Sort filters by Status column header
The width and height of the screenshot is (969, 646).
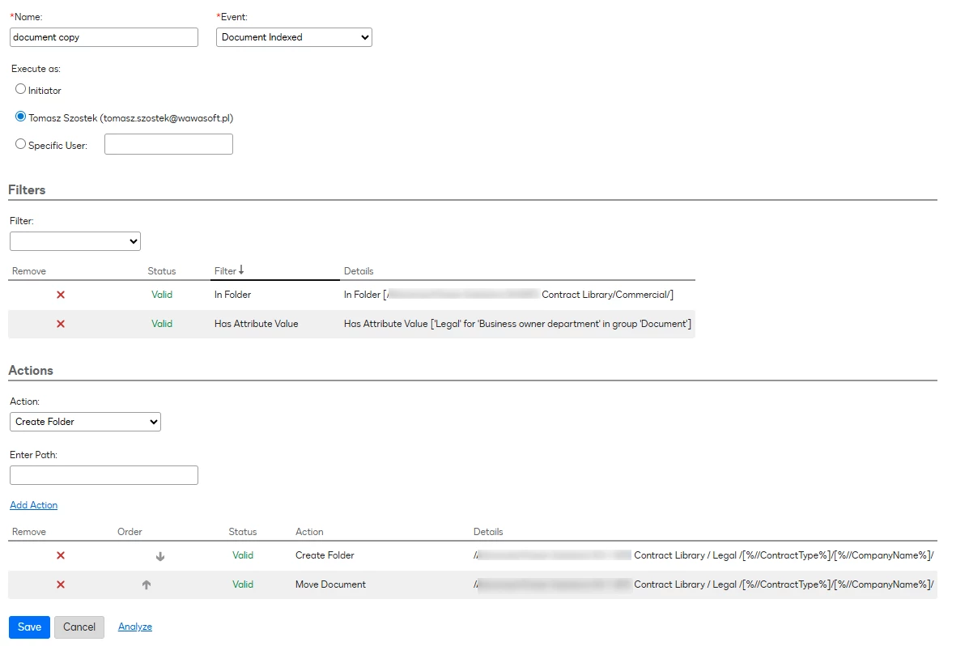[x=162, y=271]
